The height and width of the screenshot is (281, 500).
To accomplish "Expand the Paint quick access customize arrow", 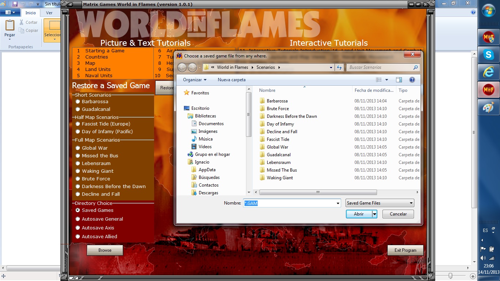I will tap(38, 4).
